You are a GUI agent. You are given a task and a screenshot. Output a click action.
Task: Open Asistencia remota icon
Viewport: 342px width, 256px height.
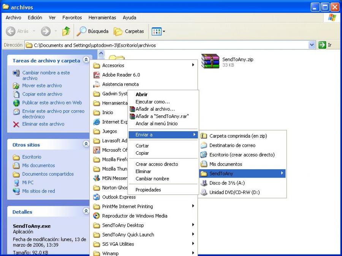(97, 84)
